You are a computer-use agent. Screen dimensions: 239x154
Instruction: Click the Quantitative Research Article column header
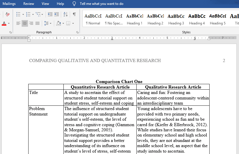click(100, 87)
